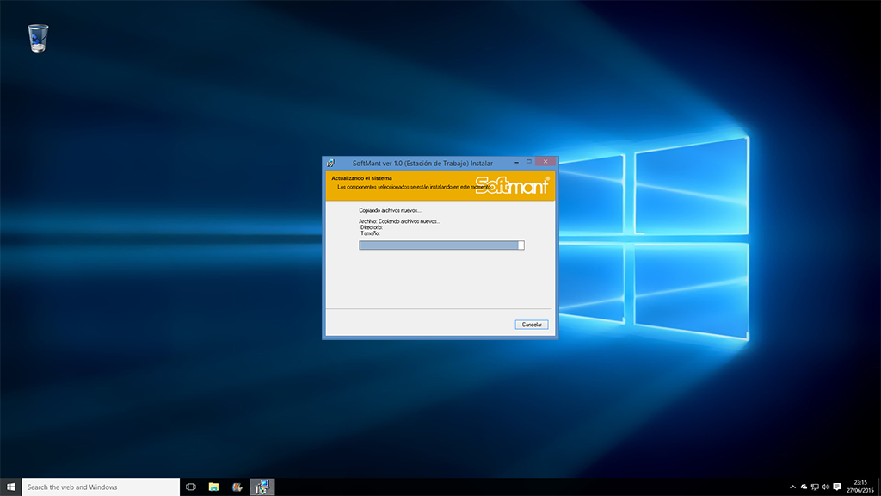Click the volume speaker tray icon

point(825,487)
